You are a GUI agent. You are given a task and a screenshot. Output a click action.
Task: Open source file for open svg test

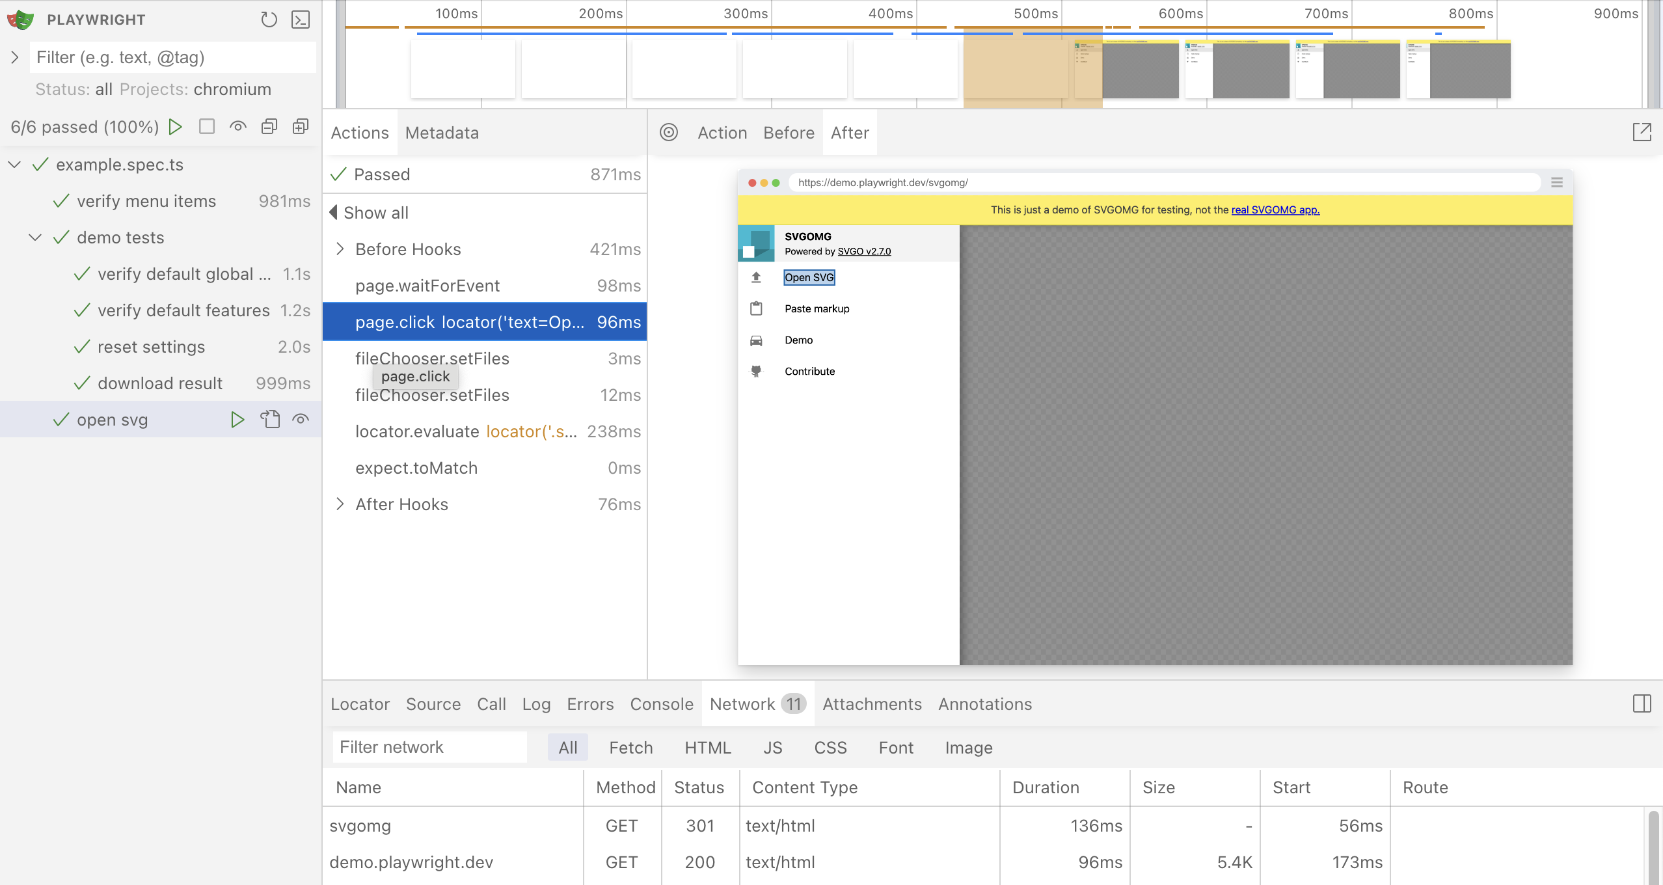[x=270, y=419]
